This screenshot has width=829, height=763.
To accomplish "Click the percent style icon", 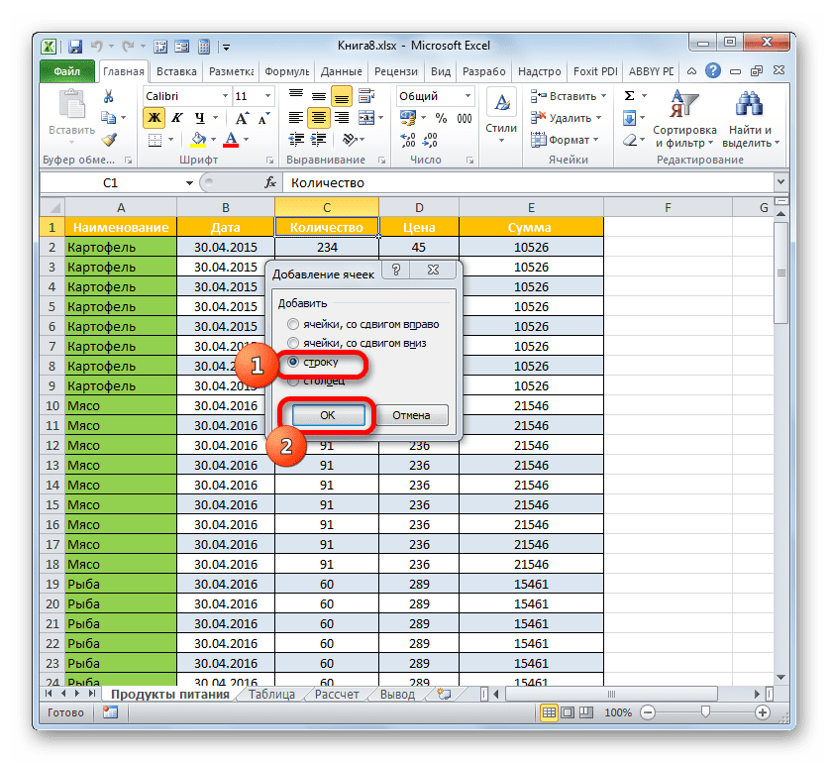I will coord(441,118).
